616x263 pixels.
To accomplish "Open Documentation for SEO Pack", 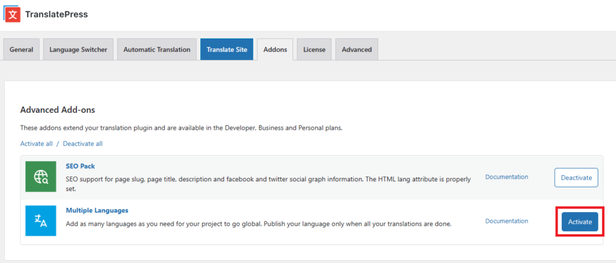I will (x=507, y=177).
